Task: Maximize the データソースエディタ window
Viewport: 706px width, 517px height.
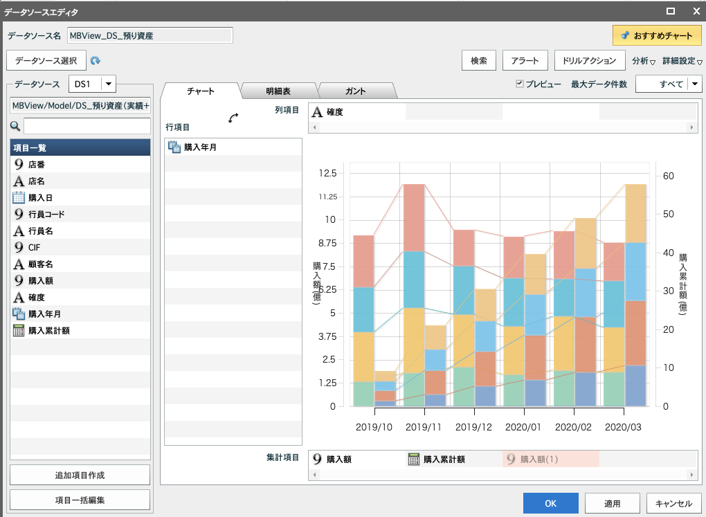Action: (x=671, y=11)
